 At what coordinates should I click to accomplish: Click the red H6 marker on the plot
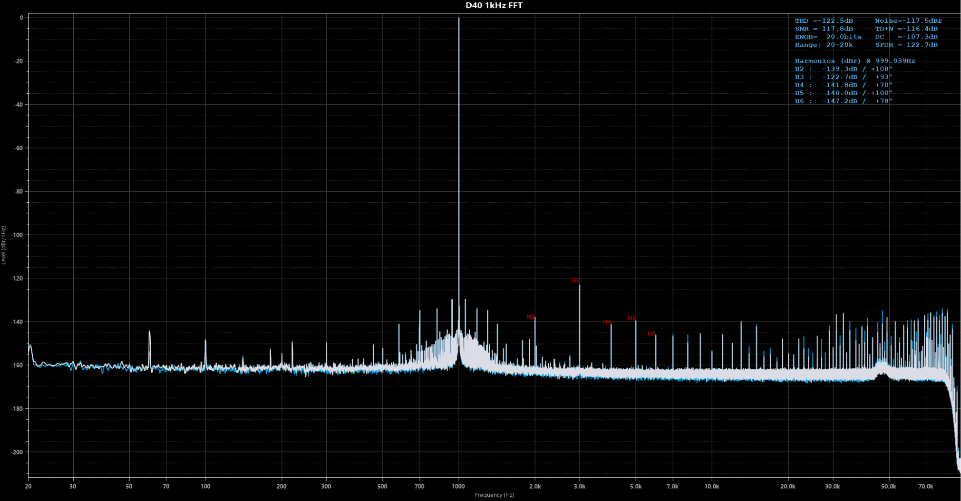click(651, 334)
